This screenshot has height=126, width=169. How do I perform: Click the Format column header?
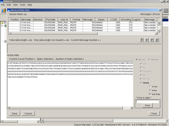tap(76, 19)
